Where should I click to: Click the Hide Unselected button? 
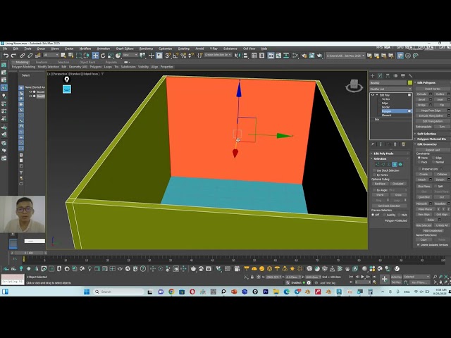click(433, 230)
